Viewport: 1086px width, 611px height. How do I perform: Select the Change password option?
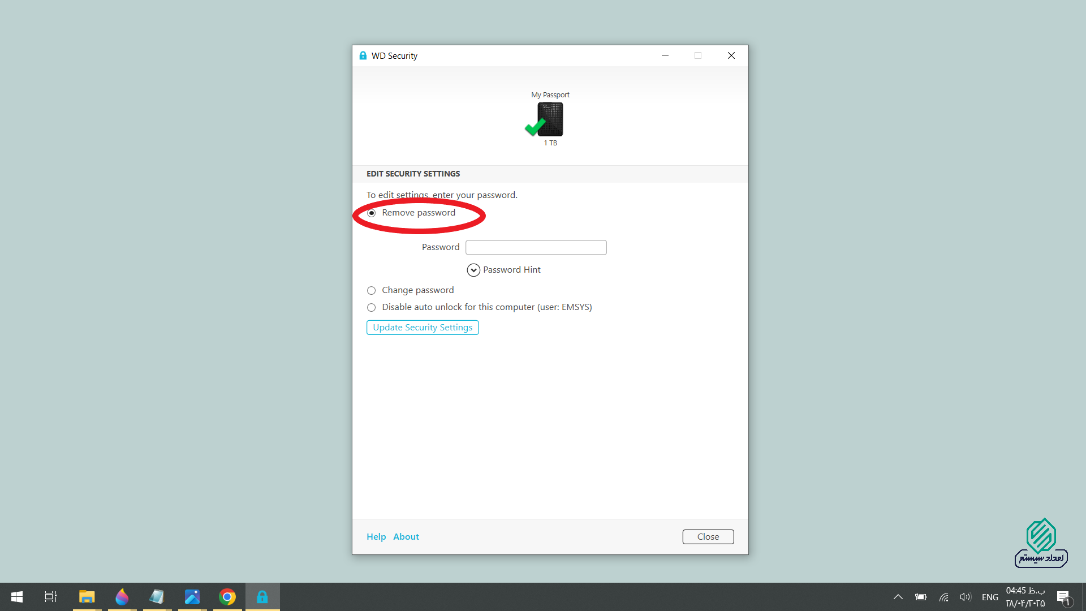(x=371, y=291)
